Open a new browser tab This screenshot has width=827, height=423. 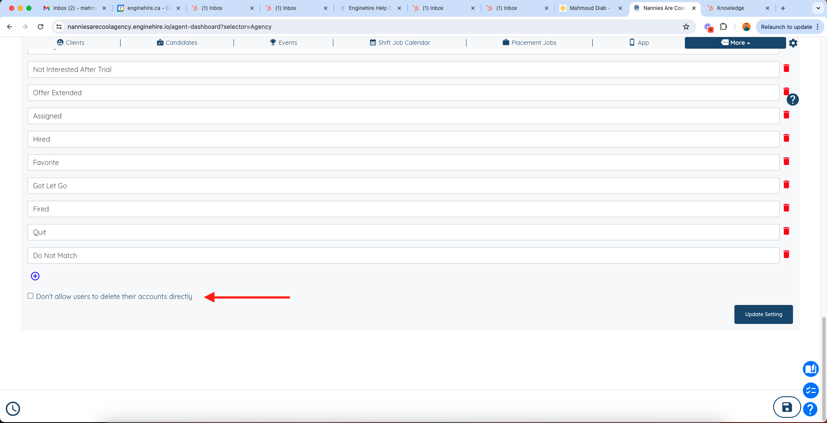tap(783, 8)
